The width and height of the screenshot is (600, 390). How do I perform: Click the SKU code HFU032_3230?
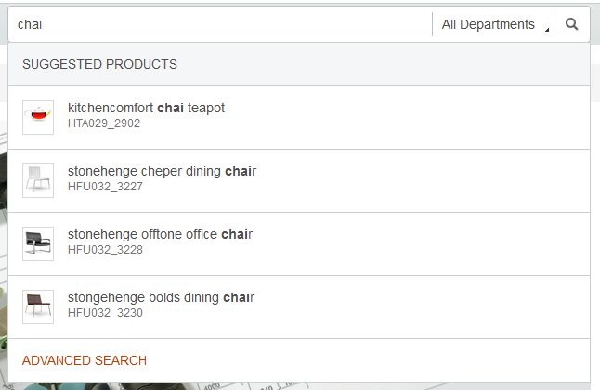coord(105,313)
